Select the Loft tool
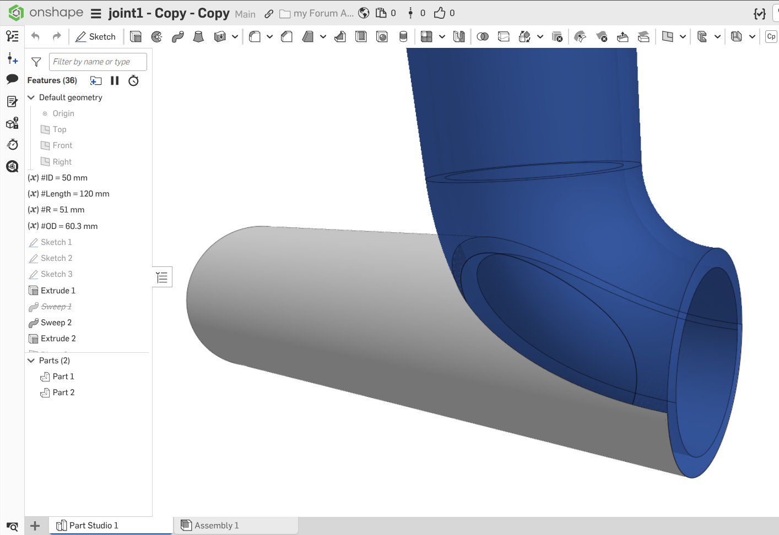 (x=198, y=37)
